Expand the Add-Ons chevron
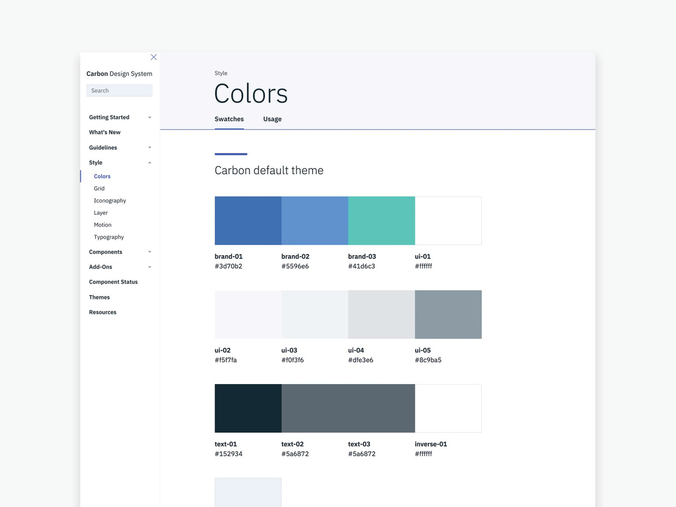The image size is (676, 507). [150, 267]
